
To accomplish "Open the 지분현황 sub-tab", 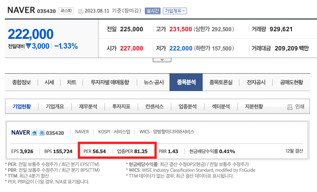I will (x=254, y=106).
